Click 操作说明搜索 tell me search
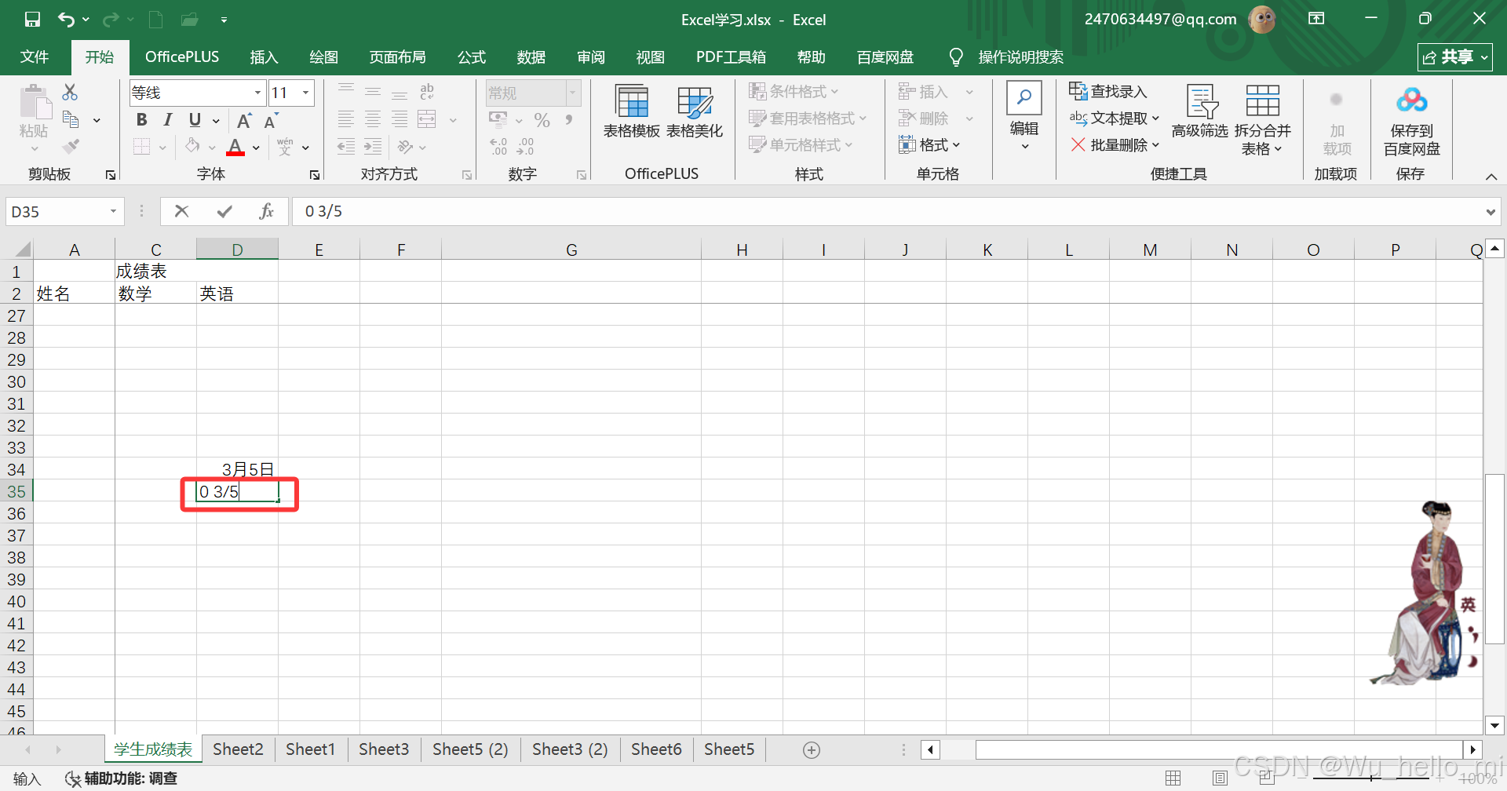 1006,57
